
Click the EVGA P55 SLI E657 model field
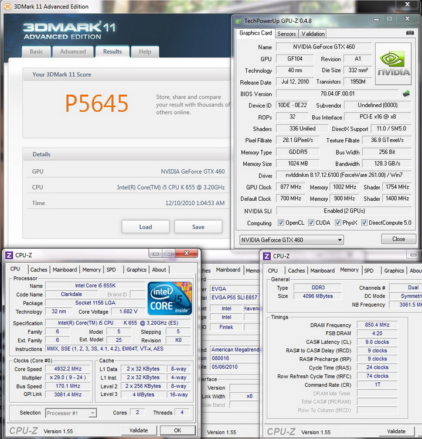click(234, 297)
